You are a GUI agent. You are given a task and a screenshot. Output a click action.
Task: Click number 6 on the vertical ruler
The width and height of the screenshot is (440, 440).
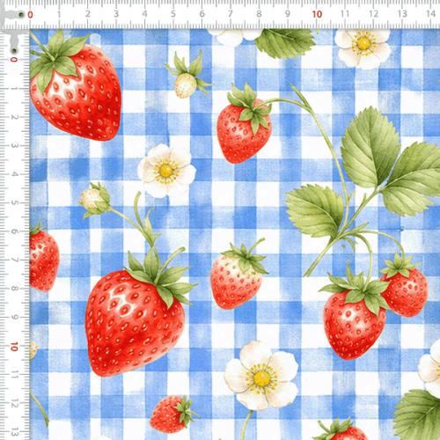(14, 231)
